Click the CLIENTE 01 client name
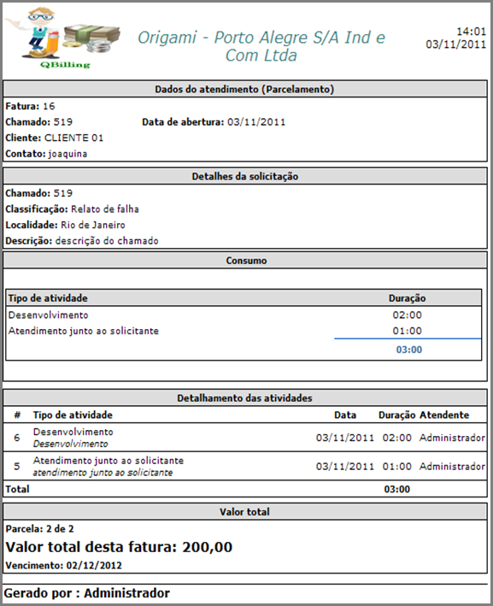 coord(73,138)
